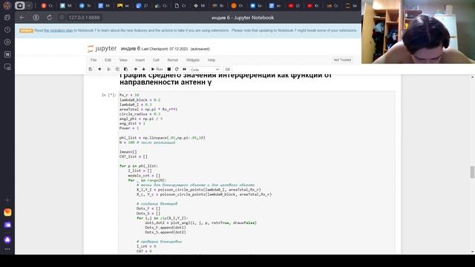Viewport: 475px width, 267px height.
Task: Open the Cell menu
Action: coord(156,60)
